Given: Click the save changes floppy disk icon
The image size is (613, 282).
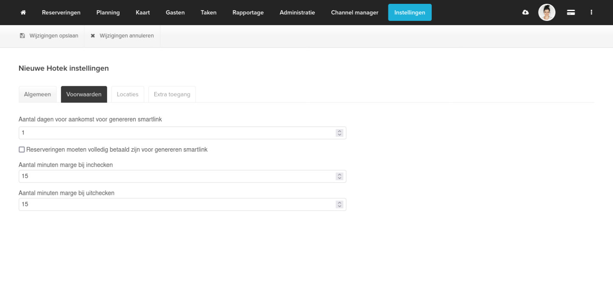Looking at the screenshot, I should pos(23,36).
